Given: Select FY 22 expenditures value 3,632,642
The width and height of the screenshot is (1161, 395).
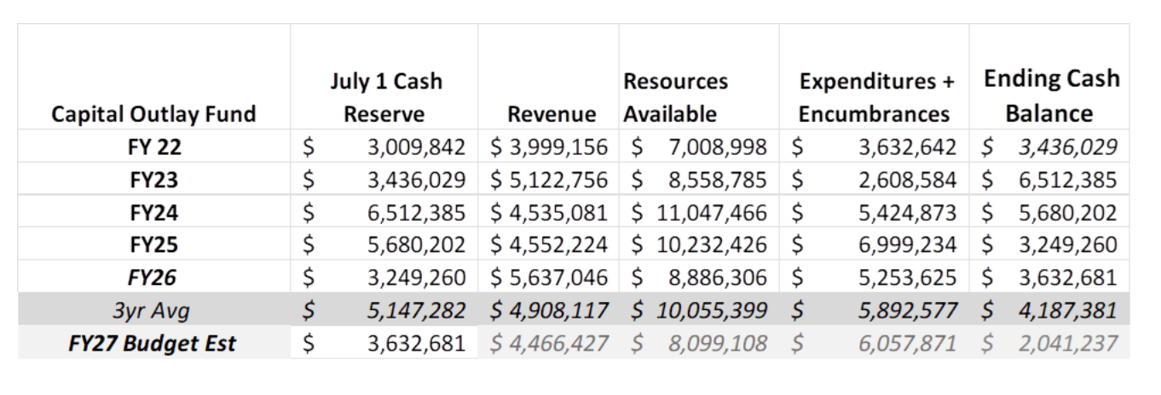Looking at the screenshot, I should tap(907, 147).
